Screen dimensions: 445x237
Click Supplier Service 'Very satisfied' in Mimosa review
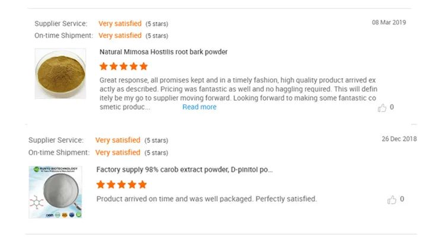(120, 24)
